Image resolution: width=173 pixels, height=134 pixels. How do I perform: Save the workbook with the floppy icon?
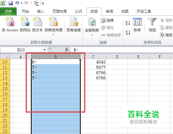[11, 3]
